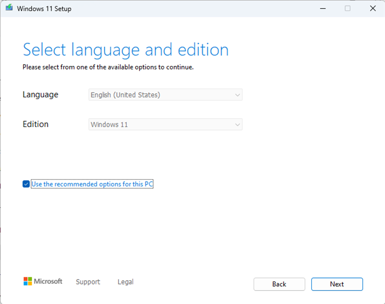Open the Language dropdown

pos(165,94)
